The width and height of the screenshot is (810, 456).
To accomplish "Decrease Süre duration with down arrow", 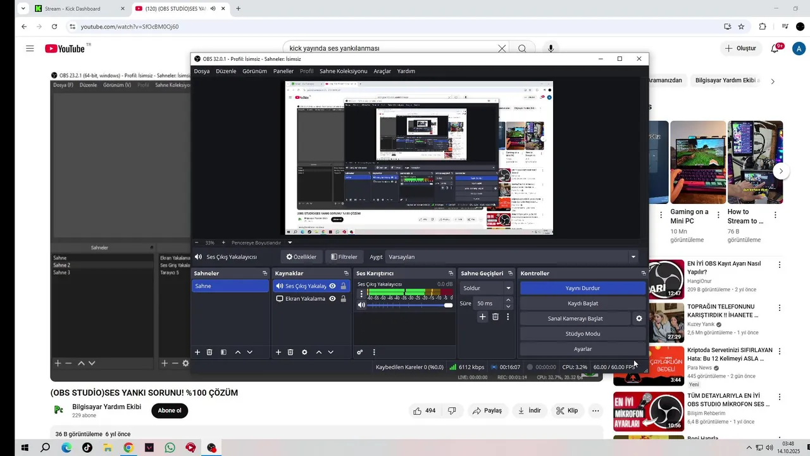I will pos(508,307).
